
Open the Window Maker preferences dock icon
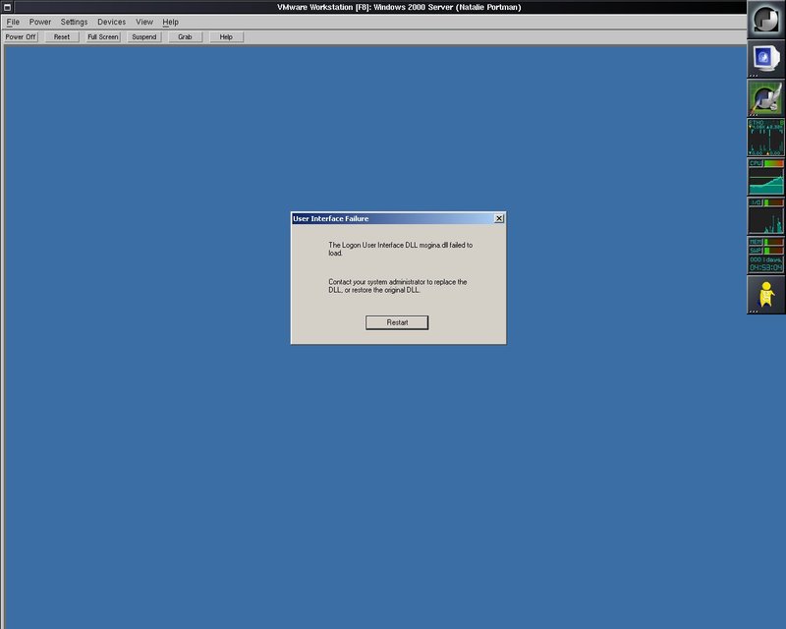[766, 98]
